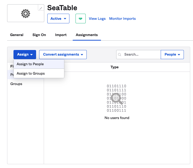The image size is (193, 168).
Task: Open the Monitor Imports link
Action: point(123,19)
